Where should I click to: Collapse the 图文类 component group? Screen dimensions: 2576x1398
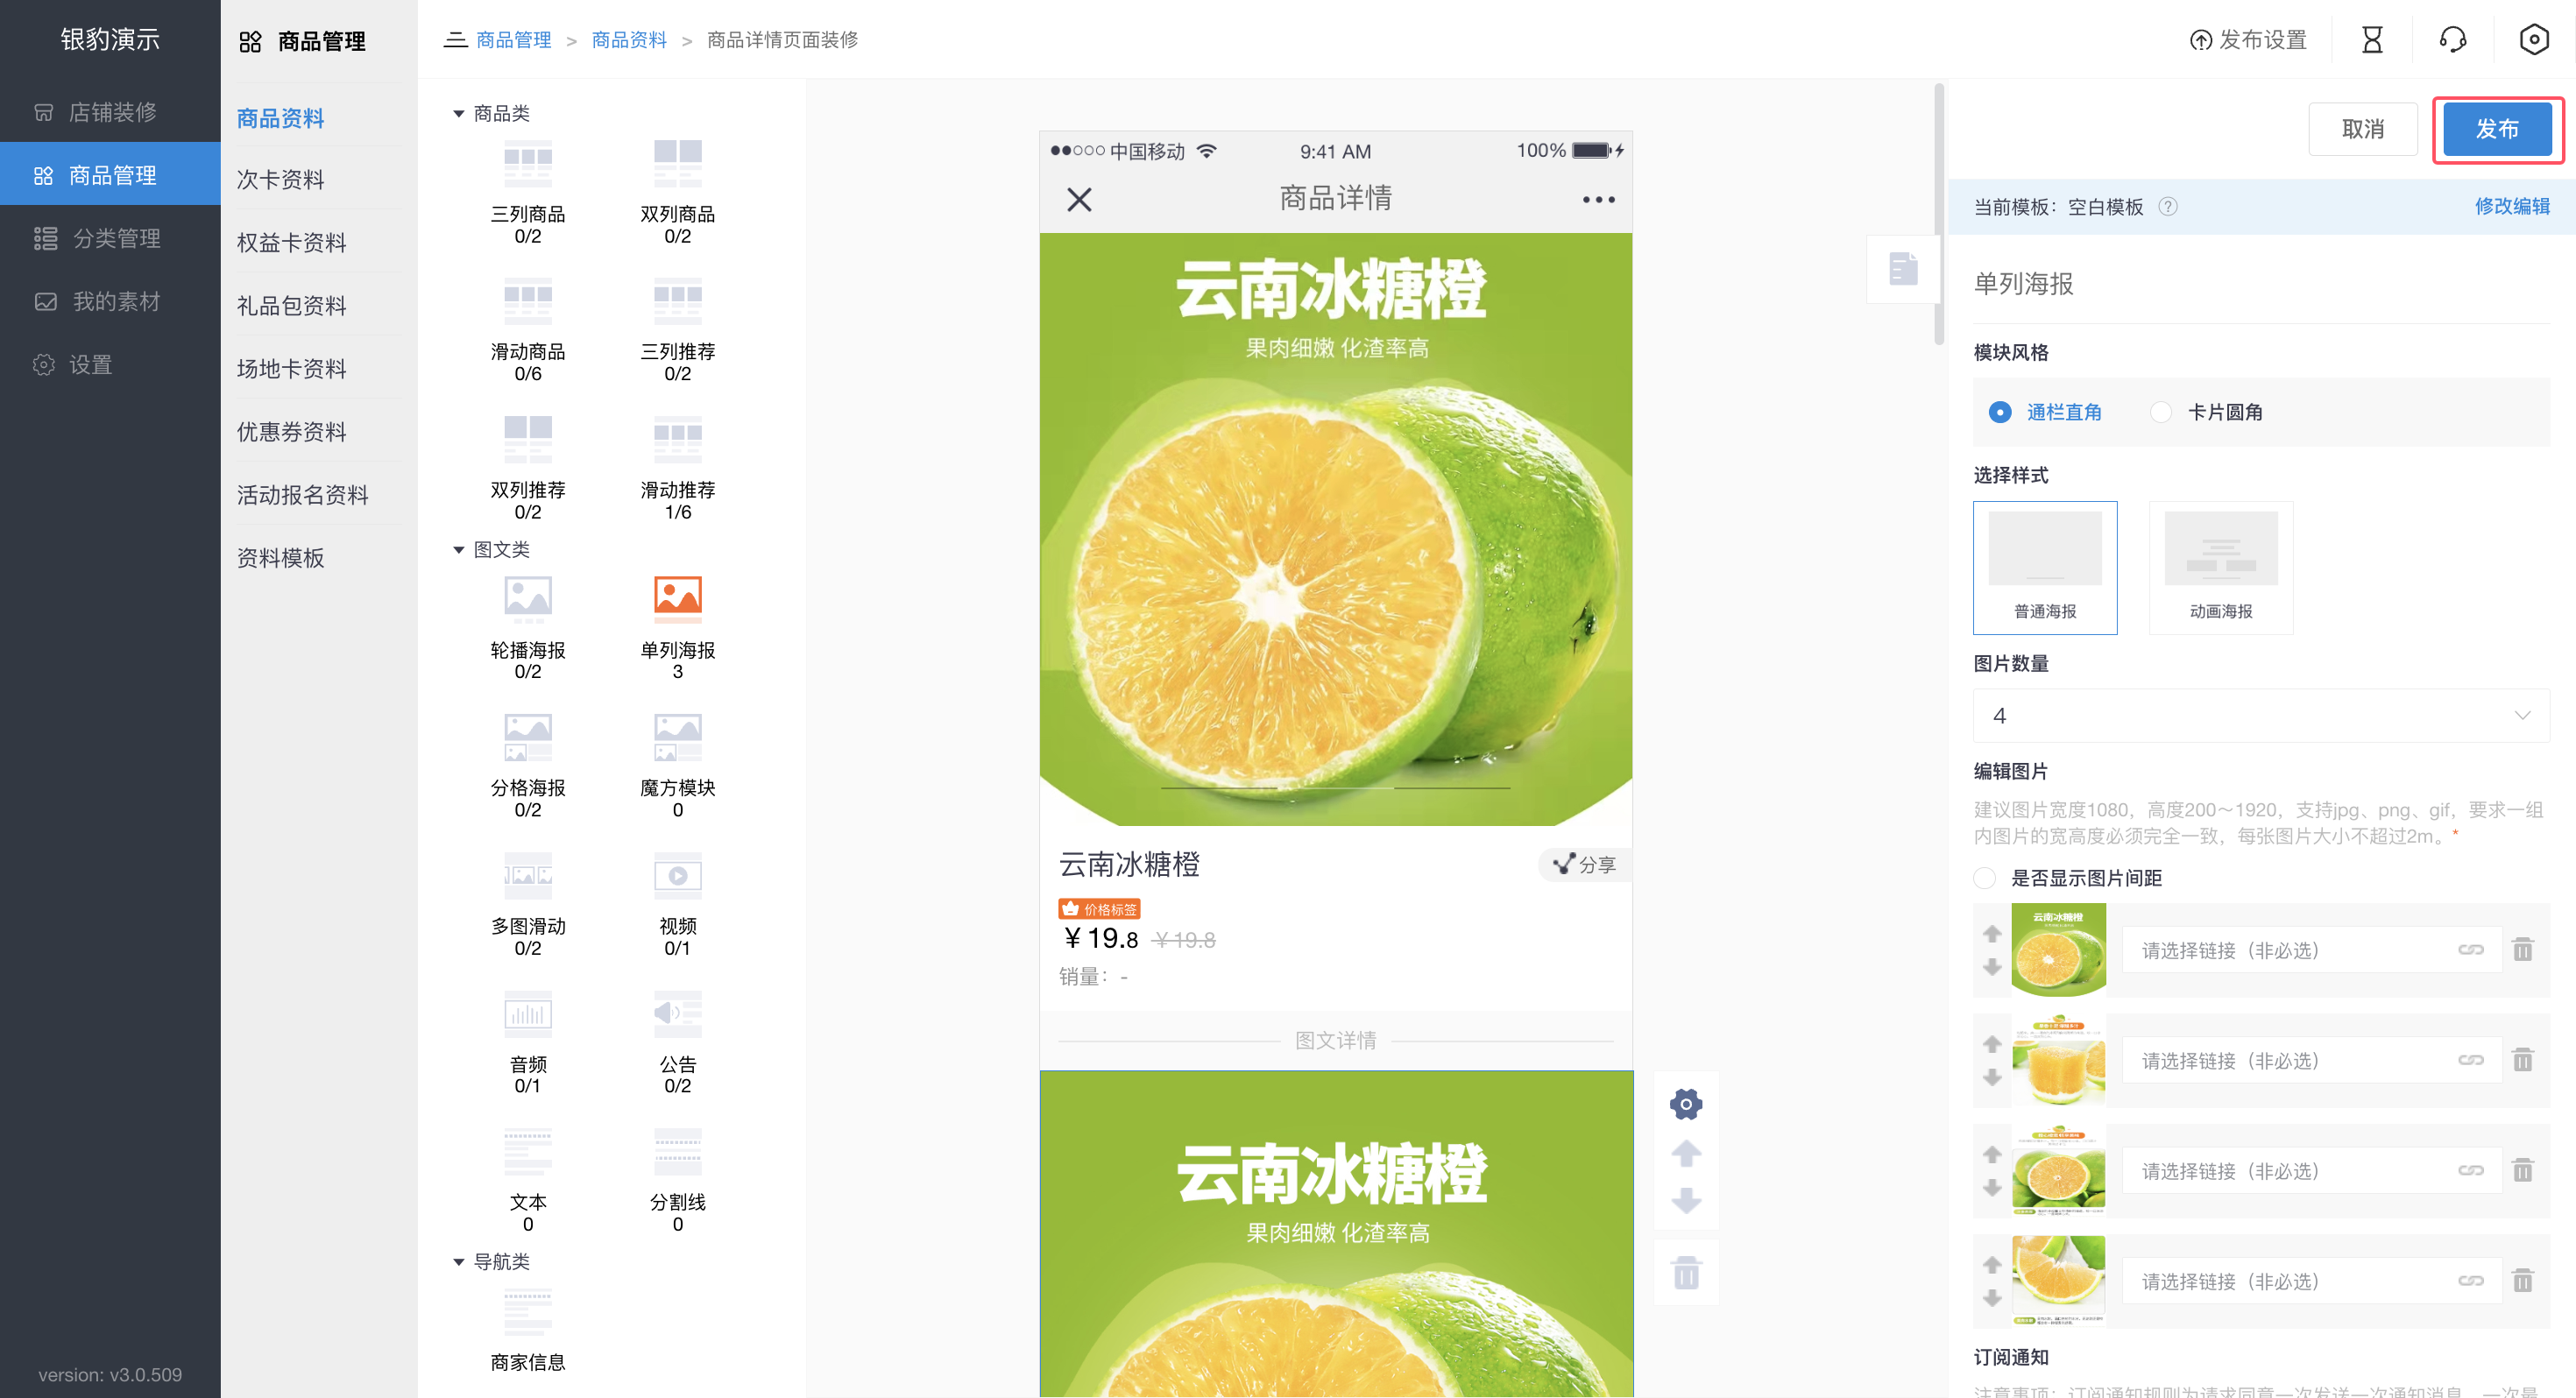coord(458,550)
